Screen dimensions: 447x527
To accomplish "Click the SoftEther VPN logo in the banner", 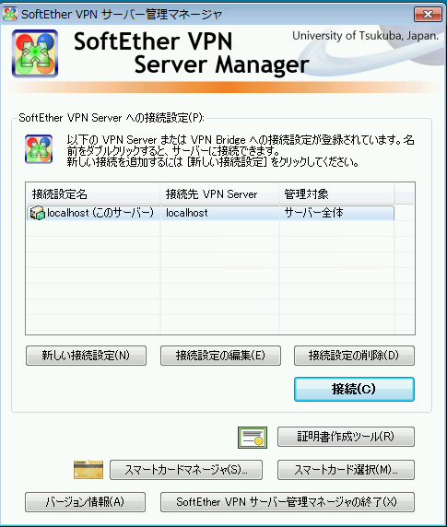I will point(35,53).
